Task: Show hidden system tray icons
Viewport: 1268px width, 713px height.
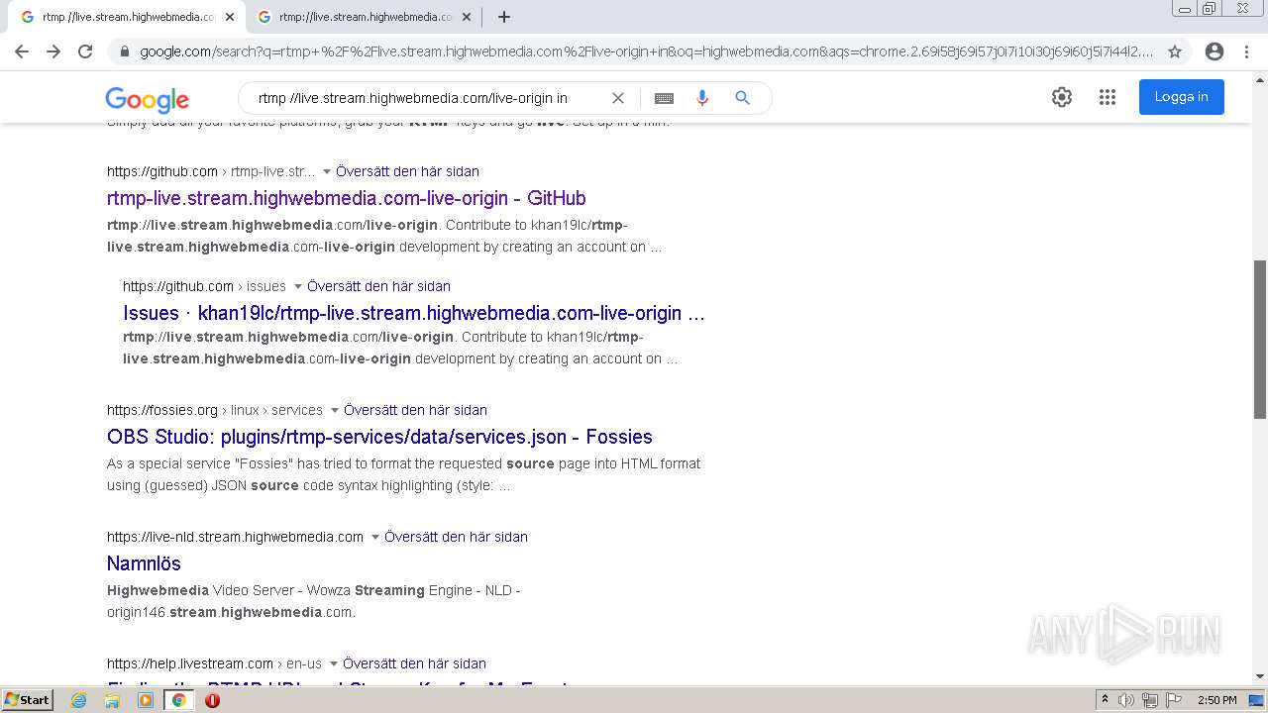Action: pyautogui.click(x=1105, y=700)
